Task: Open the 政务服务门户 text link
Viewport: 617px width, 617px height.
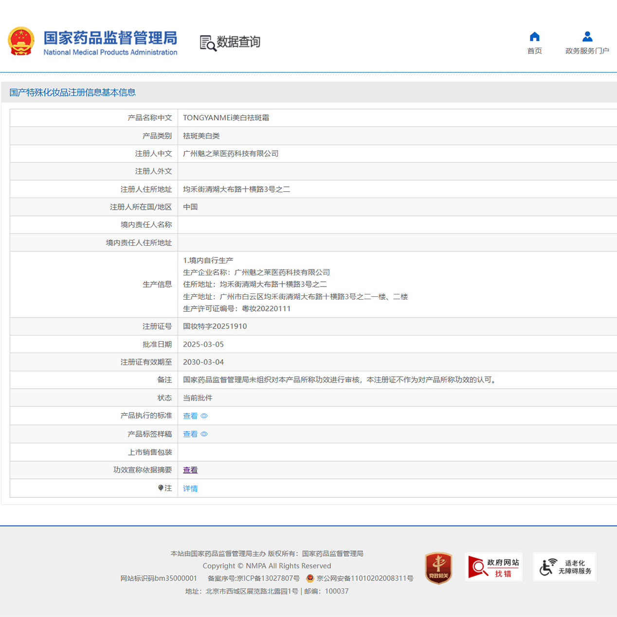Action: pos(587,51)
